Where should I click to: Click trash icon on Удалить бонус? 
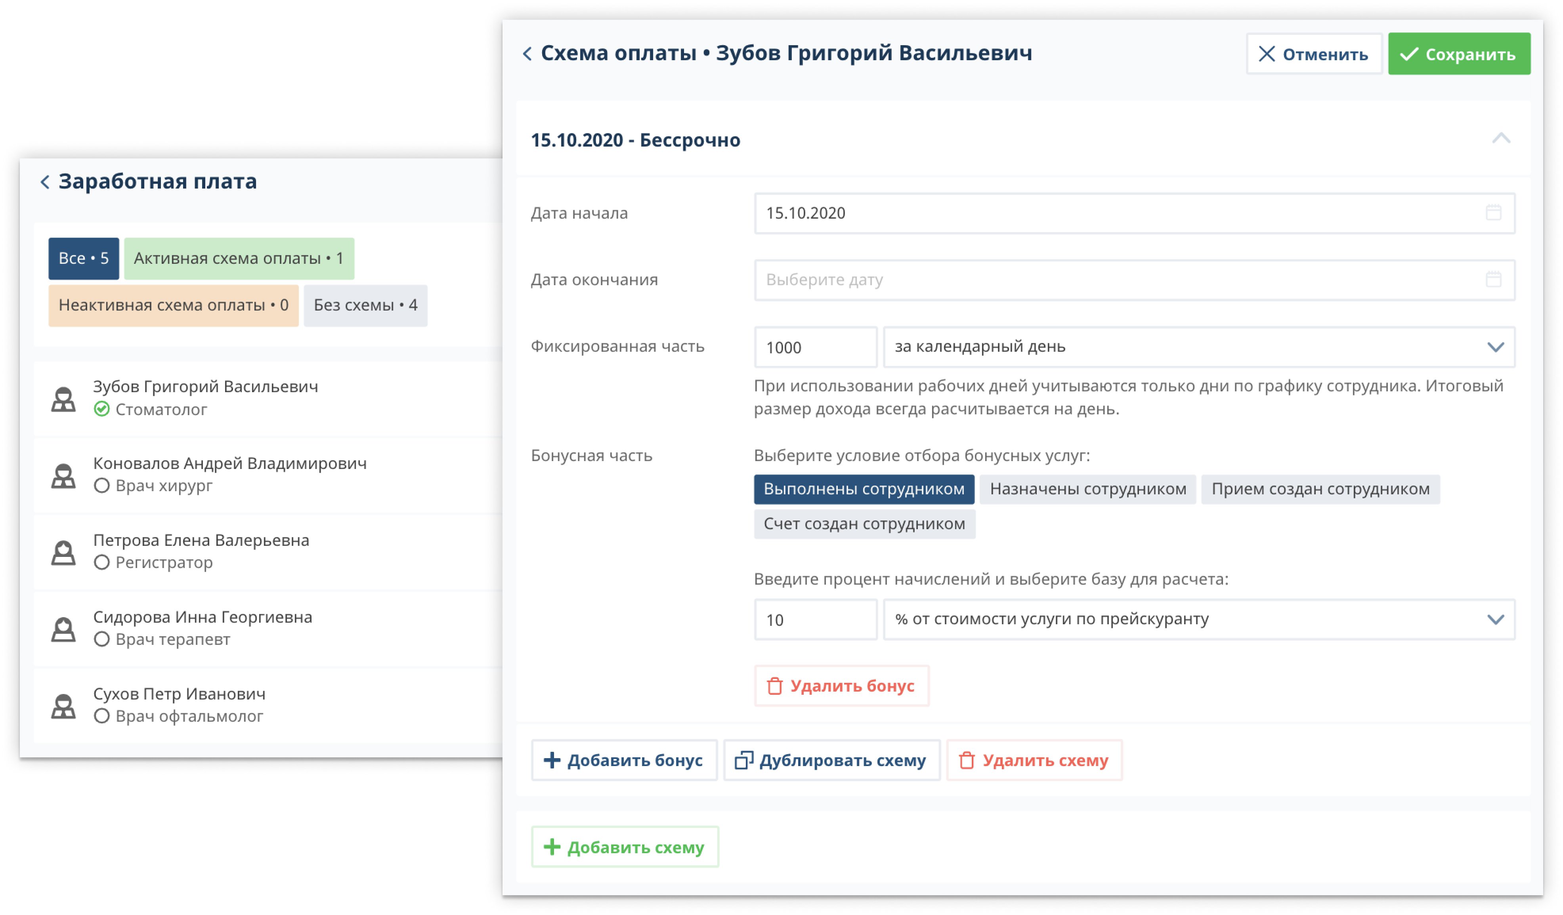(x=774, y=686)
